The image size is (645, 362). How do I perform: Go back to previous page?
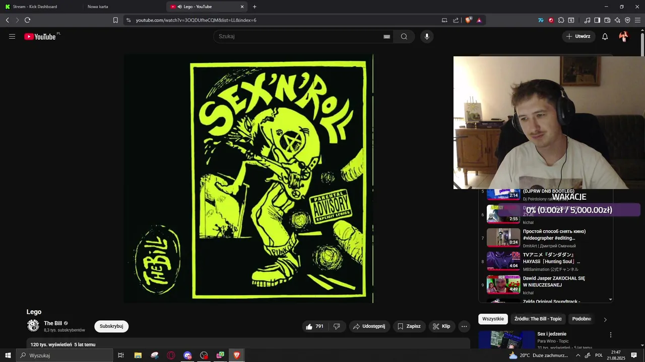pyautogui.click(x=7, y=20)
